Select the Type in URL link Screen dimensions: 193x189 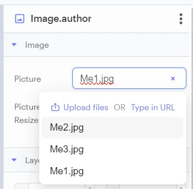[153, 107]
